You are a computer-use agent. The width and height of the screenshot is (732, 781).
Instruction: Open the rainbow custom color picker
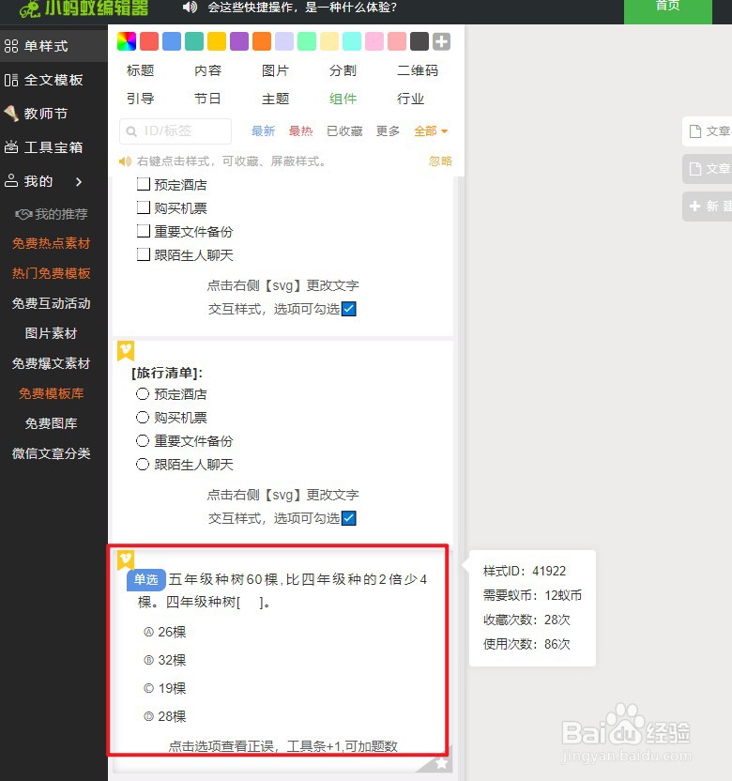126,41
